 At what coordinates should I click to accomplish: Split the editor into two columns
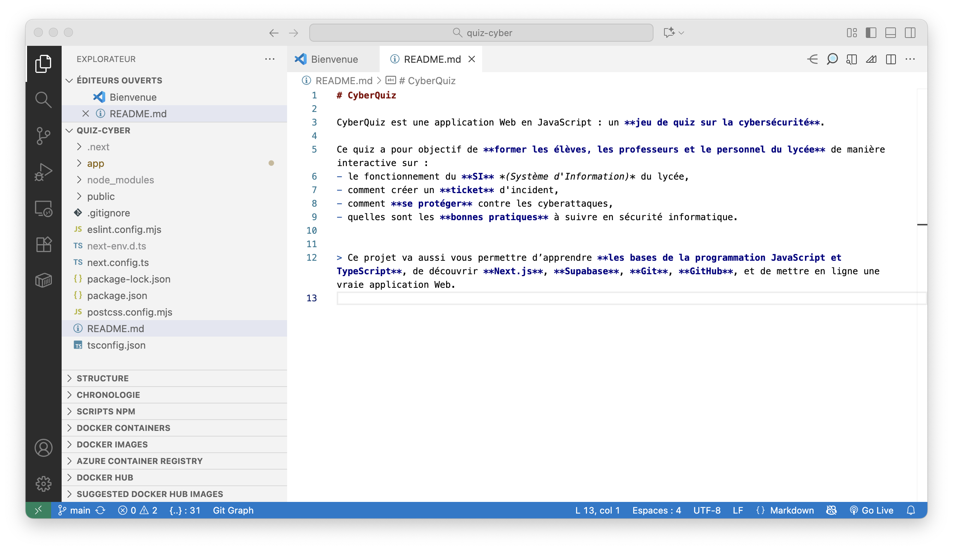click(x=891, y=59)
